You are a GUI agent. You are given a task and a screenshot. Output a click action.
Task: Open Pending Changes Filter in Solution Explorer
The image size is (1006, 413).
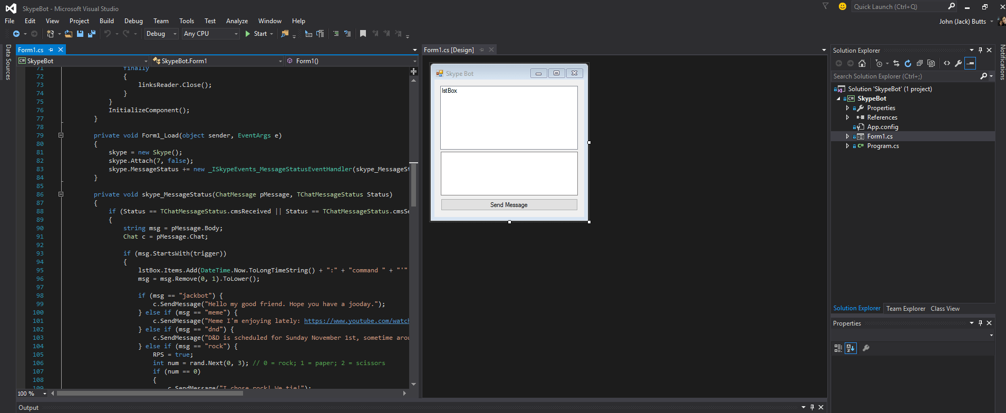click(878, 63)
